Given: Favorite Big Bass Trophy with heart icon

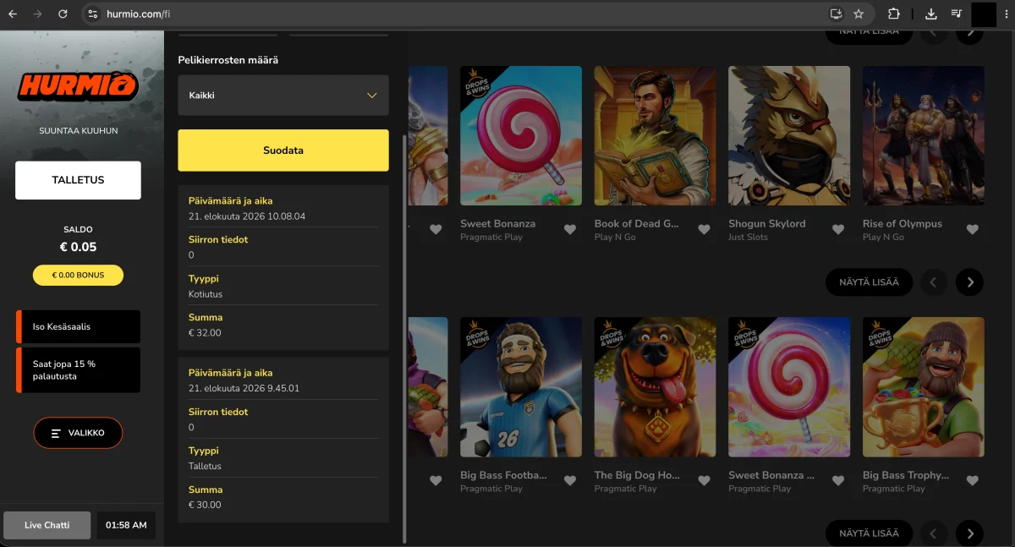Looking at the screenshot, I should pos(973,480).
